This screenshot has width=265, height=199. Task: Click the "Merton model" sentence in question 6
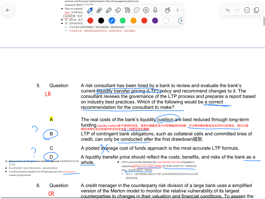(x=160, y=191)
